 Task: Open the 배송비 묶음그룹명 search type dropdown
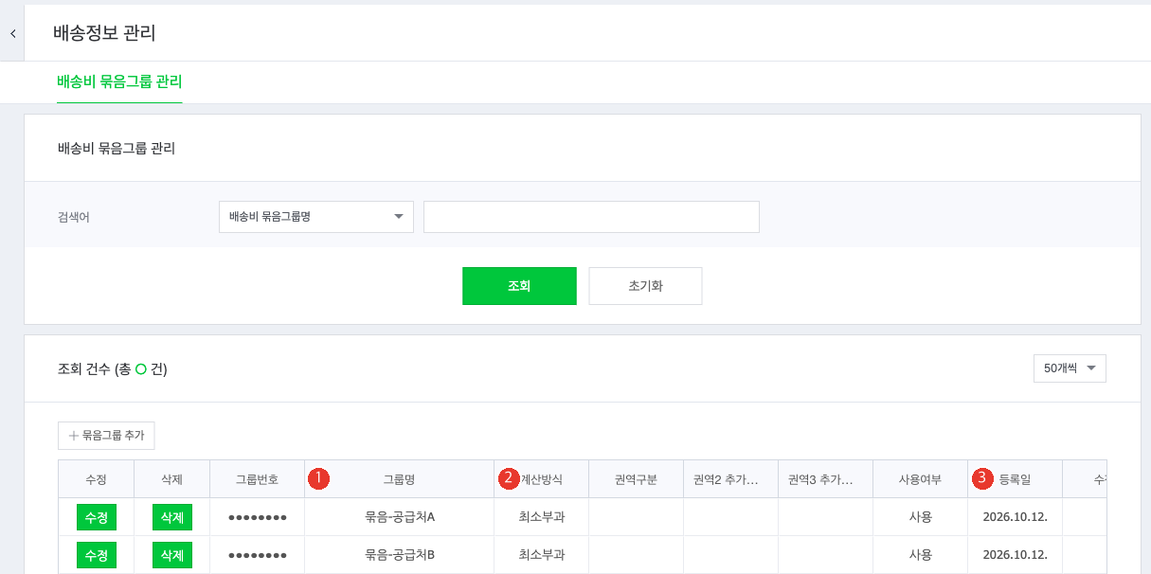pyautogui.click(x=315, y=217)
